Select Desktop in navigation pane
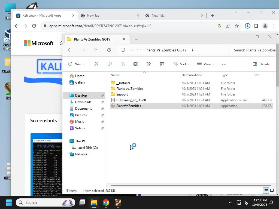 pyautogui.click(x=84, y=96)
